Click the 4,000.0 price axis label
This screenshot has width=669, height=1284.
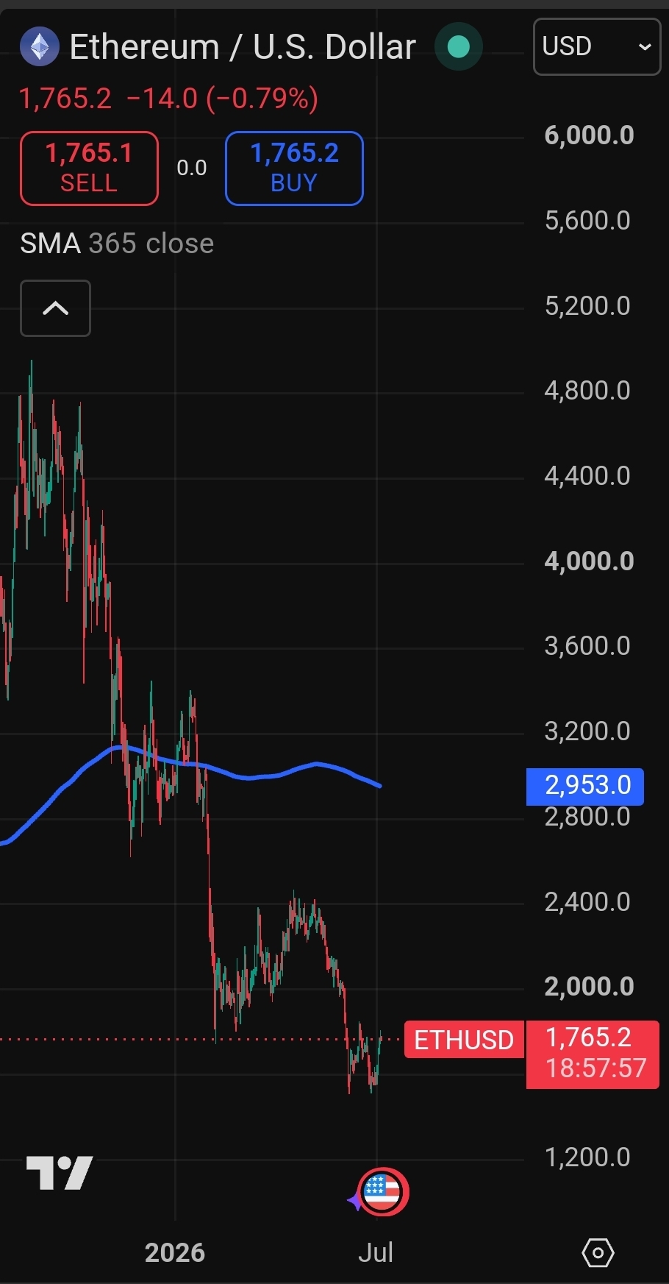pos(589,561)
